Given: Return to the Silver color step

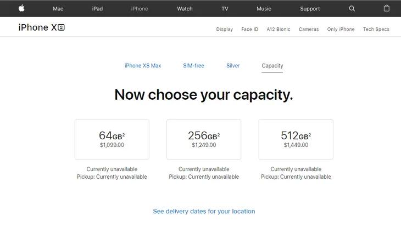Looking at the screenshot, I should [233, 66].
